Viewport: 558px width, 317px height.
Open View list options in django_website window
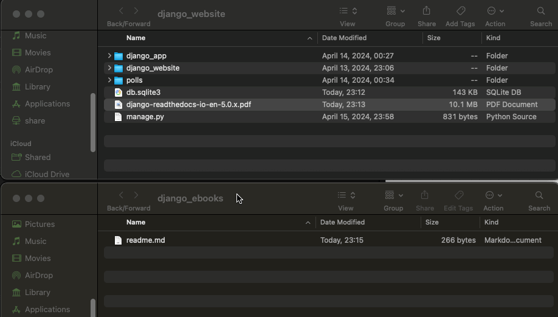348,11
